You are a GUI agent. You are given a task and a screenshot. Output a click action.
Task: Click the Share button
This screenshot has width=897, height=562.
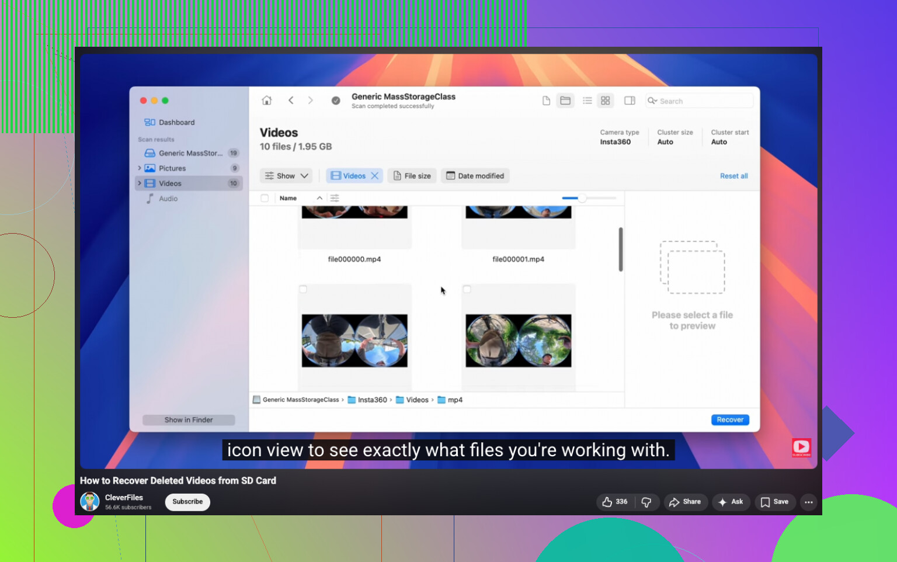click(686, 502)
